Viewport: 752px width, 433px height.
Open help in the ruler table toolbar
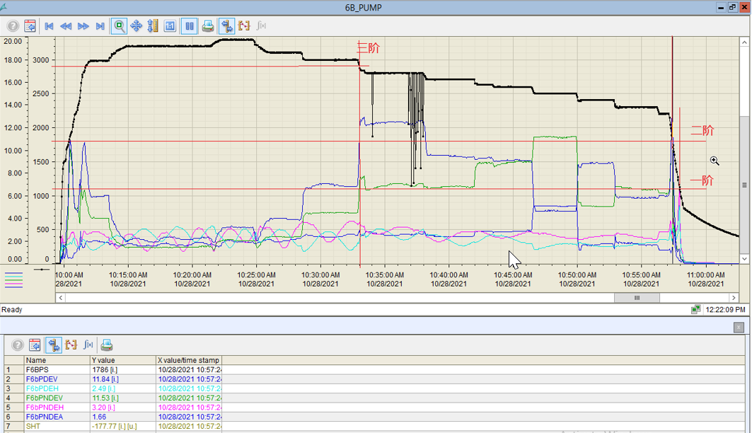pyautogui.click(x=17, y=345)
